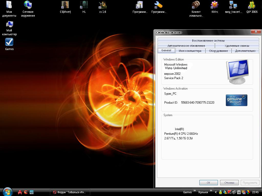Switch to the Дополнительно tab
Viewport: 262px width, 196px height.
coord(245,51)
